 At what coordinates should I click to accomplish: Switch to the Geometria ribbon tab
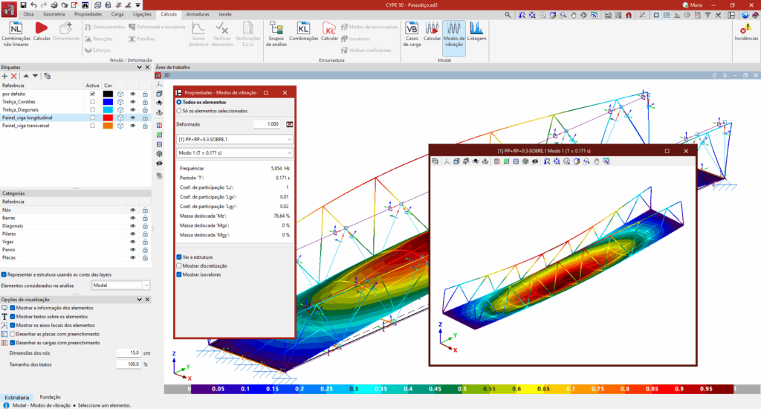[54, 14]
